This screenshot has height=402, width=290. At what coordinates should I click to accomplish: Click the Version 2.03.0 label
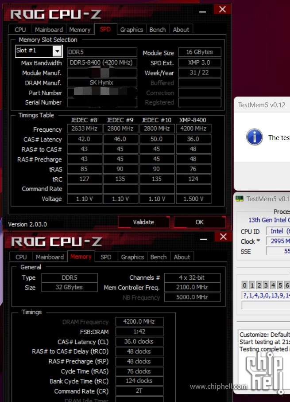pyautogui.click(x=27, y=224)
